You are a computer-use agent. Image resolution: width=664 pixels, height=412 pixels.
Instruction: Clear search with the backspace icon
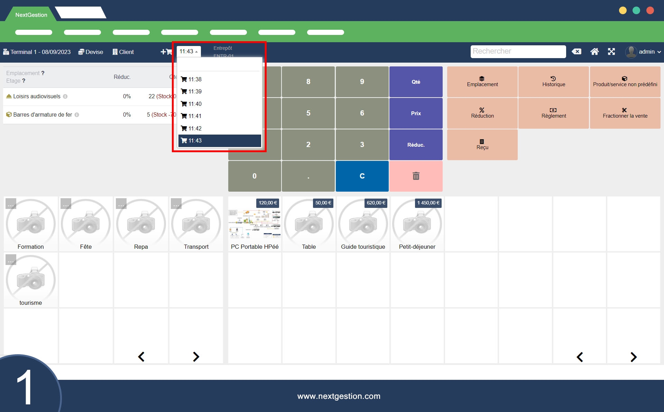577,52
